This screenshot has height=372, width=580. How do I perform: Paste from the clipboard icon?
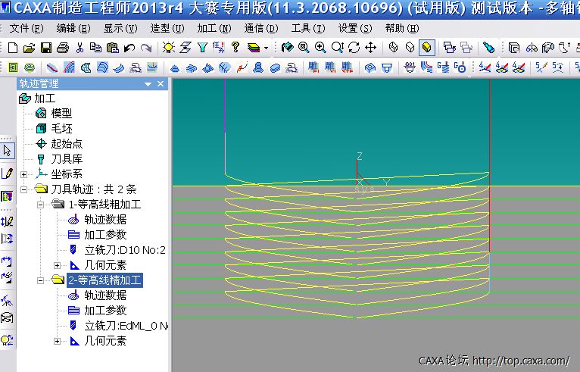(113, 48)
